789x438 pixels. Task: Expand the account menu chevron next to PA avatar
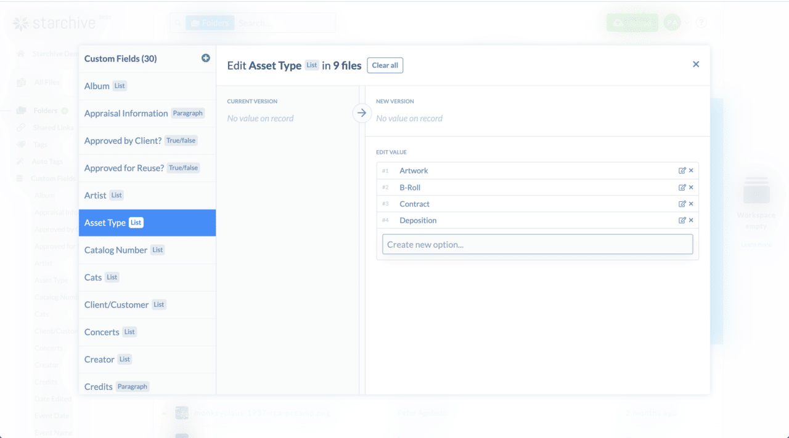point(687,22)
